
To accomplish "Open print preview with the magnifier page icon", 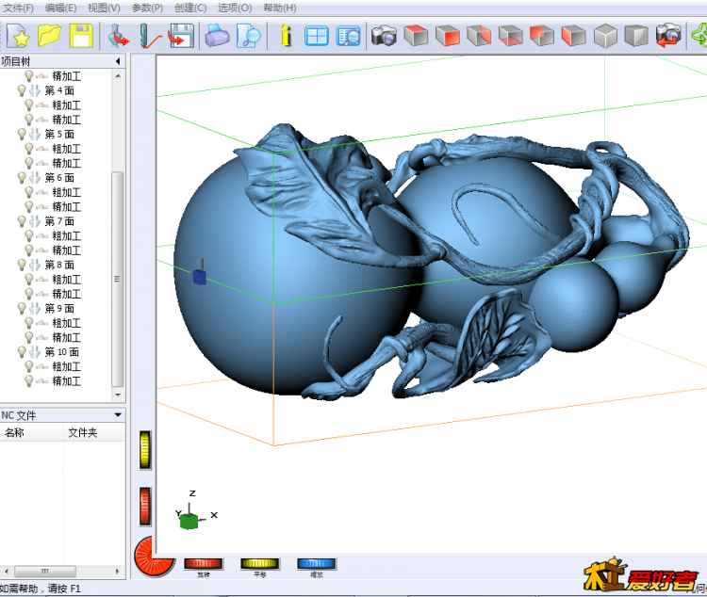I will click(x=249, y=36).
